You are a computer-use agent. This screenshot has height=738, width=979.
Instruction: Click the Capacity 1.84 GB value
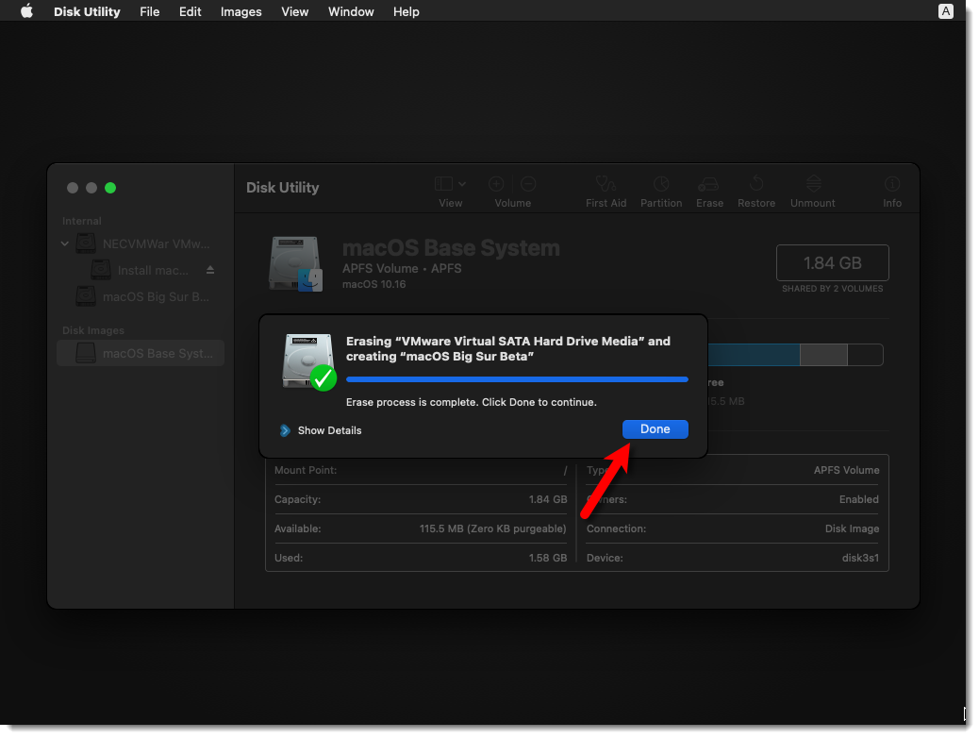point(548,499)
